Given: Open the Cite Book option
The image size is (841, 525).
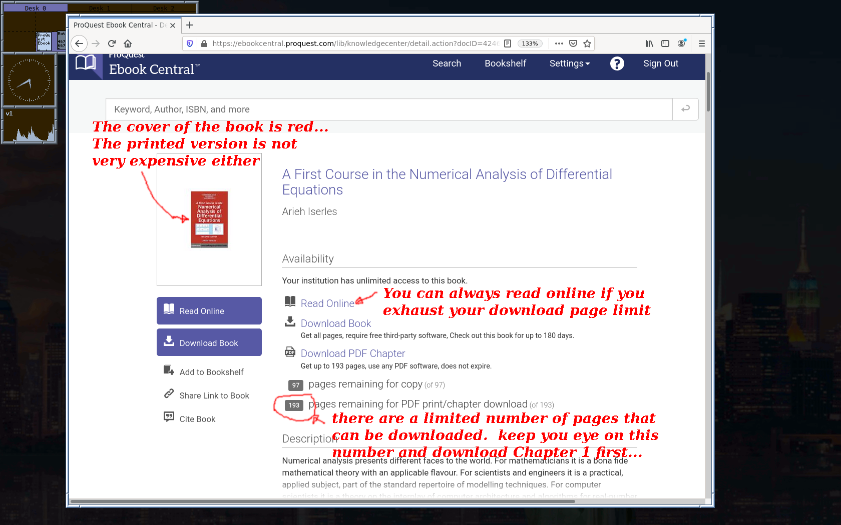Looking at the screenshot, I should click(x=197, y=418).
